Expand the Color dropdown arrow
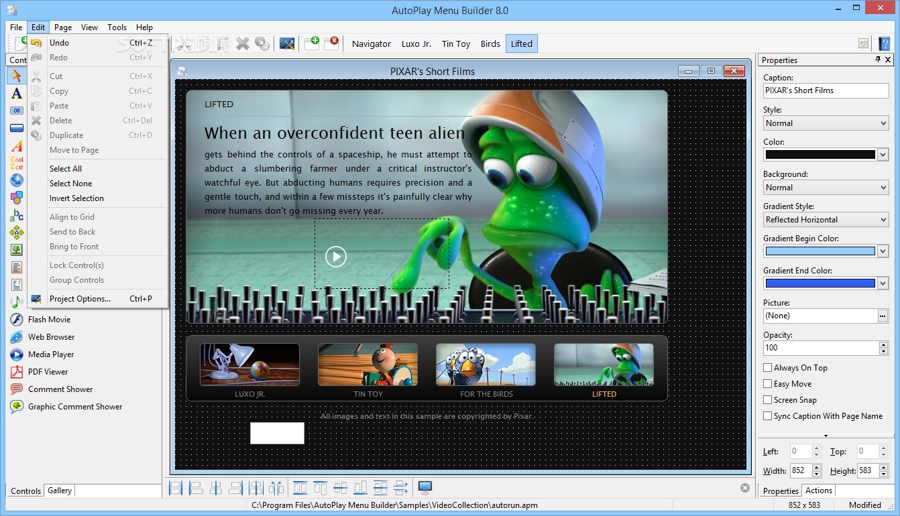900x516 pixels. pos(883,155)
